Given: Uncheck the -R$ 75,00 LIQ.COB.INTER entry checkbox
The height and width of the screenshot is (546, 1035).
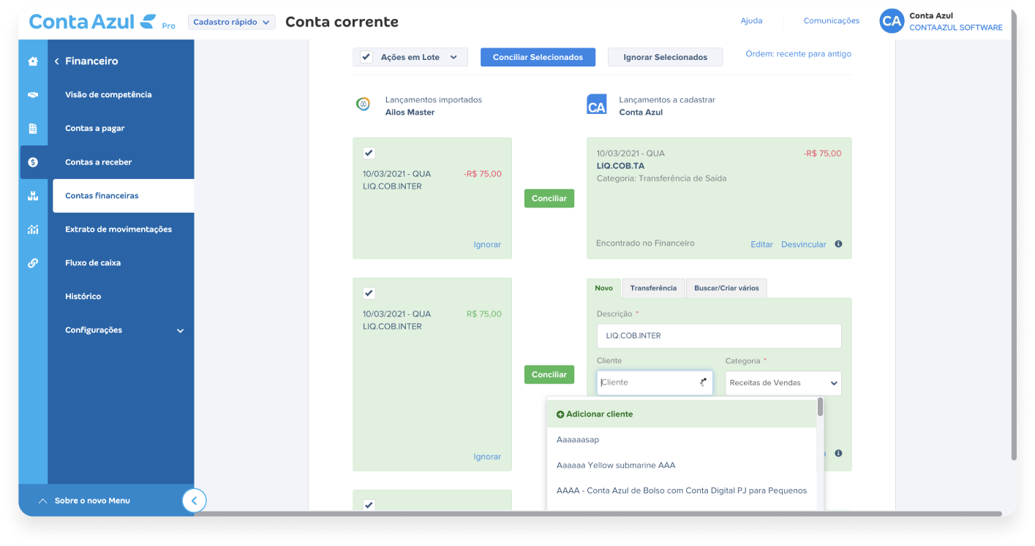Looking at the screenshot, I should click(369, 153).
